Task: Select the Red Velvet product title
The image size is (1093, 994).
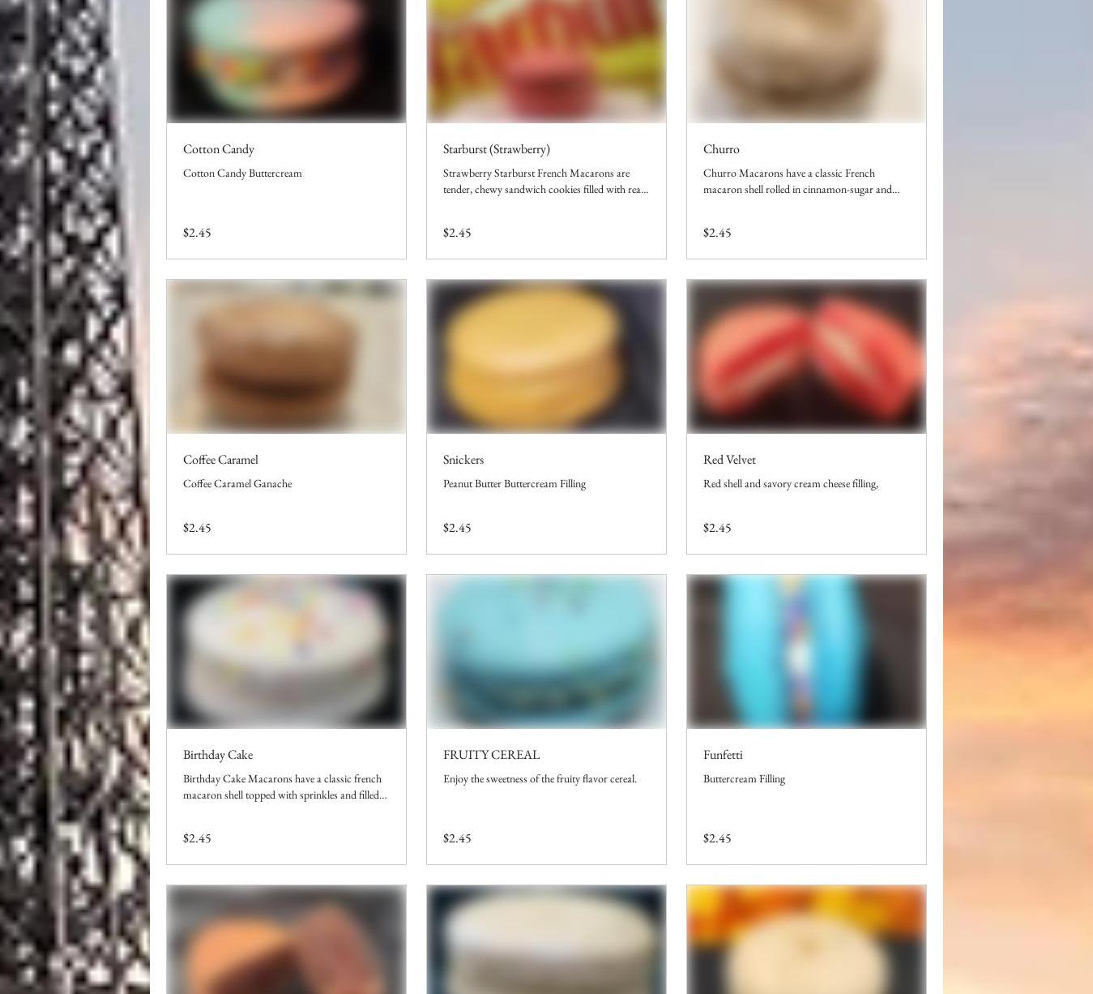Action: click(x=729, y=459)
